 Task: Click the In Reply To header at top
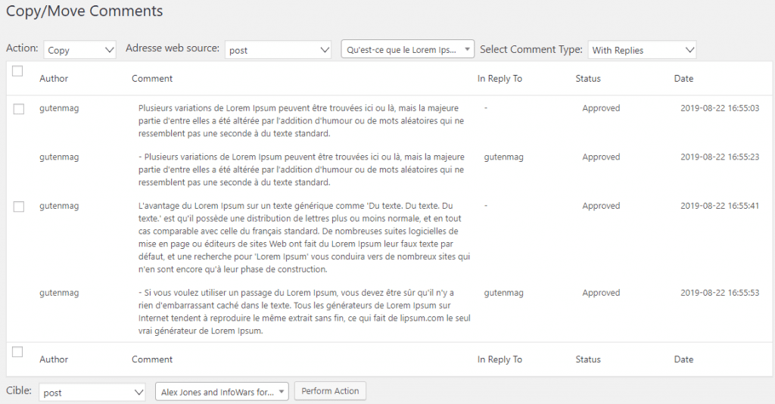[500, 79]
